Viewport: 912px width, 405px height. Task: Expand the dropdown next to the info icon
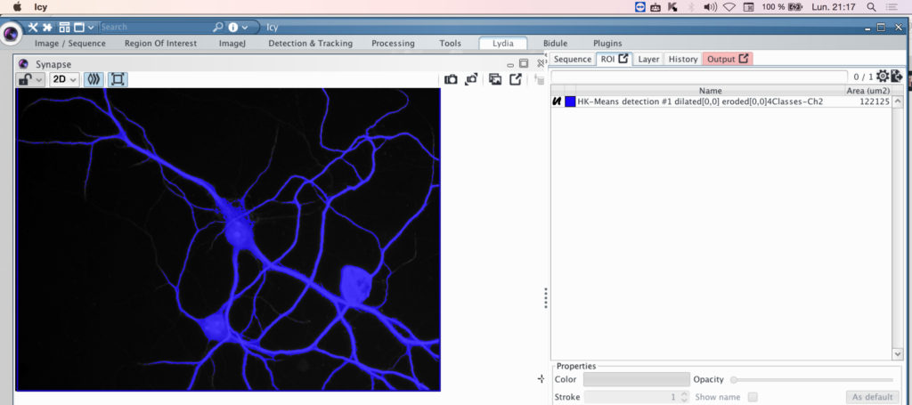pyautogui.click(x=245, y=28)
